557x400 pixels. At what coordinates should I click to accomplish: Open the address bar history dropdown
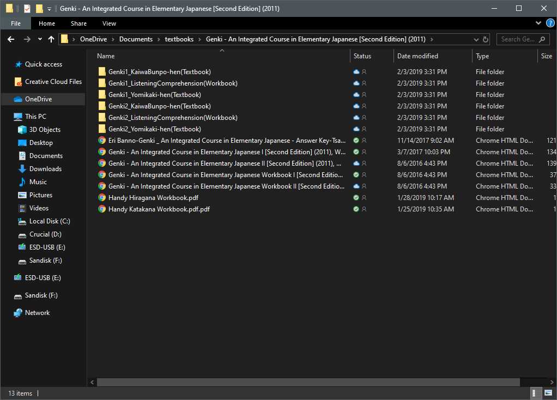(x=476, y=39)
